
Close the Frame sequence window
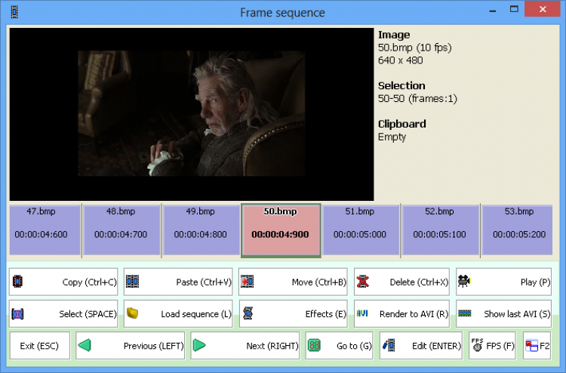click(542, 9)
